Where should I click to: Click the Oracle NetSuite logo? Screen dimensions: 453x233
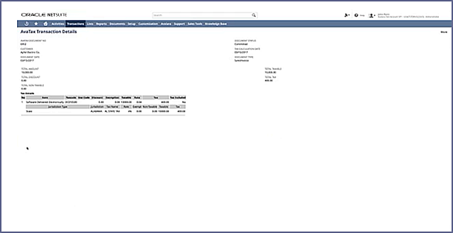tap(45, 15)
